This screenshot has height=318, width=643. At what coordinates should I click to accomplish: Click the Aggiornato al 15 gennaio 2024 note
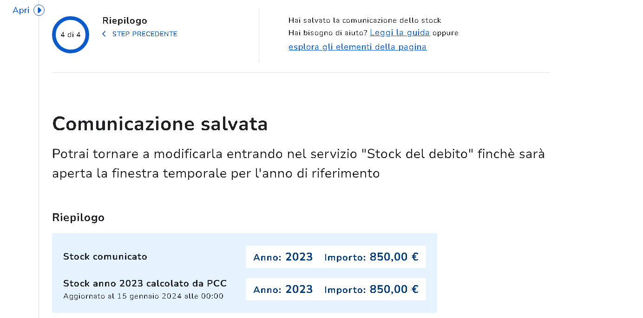[x=143, y=296]
